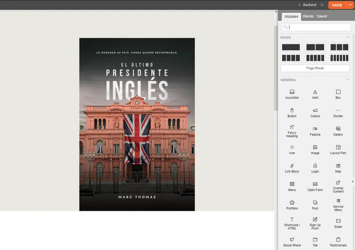355x250 pixels.
Task: Add a Callout module
Action: (315, 113)
